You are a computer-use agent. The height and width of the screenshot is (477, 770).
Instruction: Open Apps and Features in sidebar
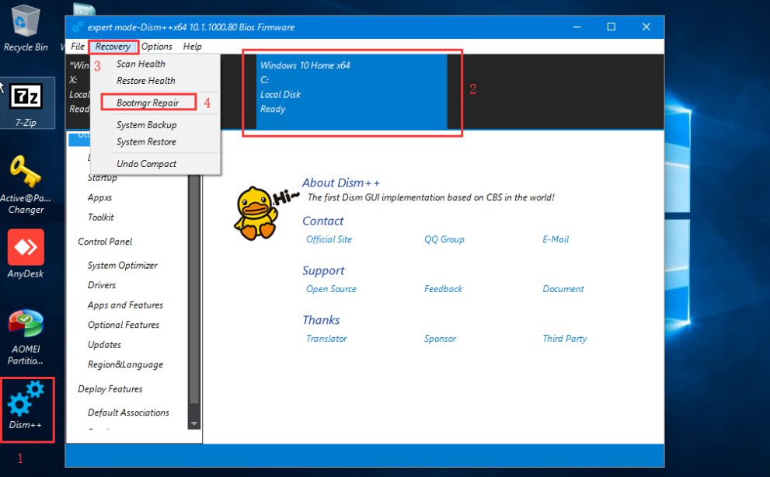click(x=125, y=305)
